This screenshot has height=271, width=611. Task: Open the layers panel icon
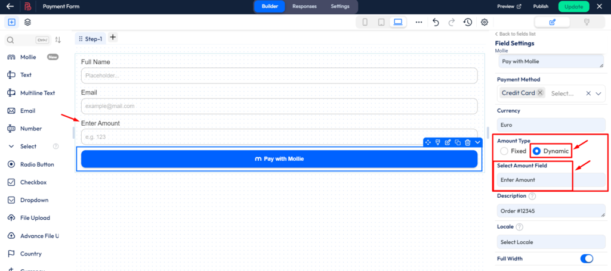[27, 22]
